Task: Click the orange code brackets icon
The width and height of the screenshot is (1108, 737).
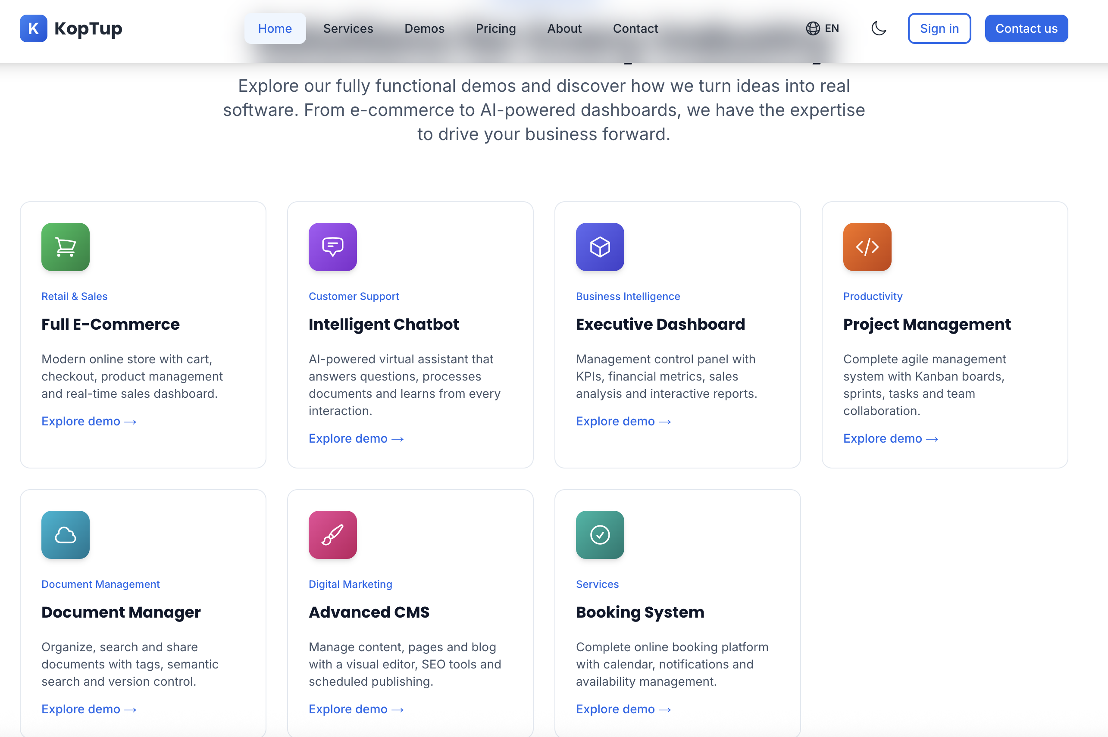Action: pos(867,247)
